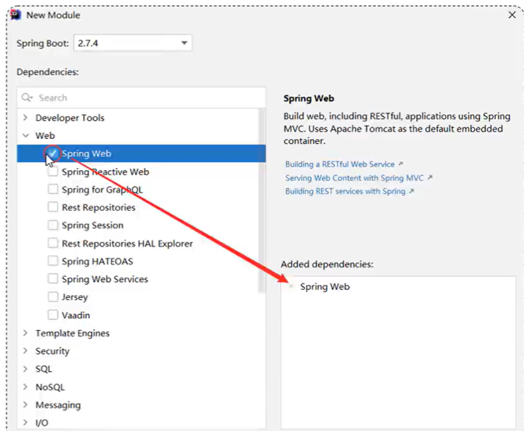Viewport: 524px width, 431px height.
Task: Click the Spring Session label
Action: [x=93, y=225]
